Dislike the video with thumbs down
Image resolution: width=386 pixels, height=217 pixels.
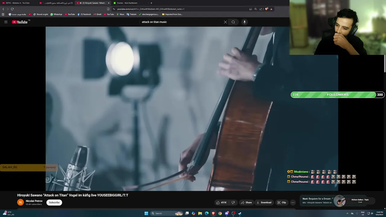click(x=233, y=203)
